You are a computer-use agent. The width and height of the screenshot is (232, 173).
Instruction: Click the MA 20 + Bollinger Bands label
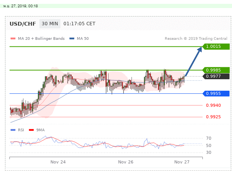pos(41,39)
